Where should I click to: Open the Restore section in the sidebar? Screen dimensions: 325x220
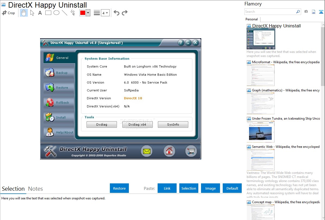coord(59,88)
